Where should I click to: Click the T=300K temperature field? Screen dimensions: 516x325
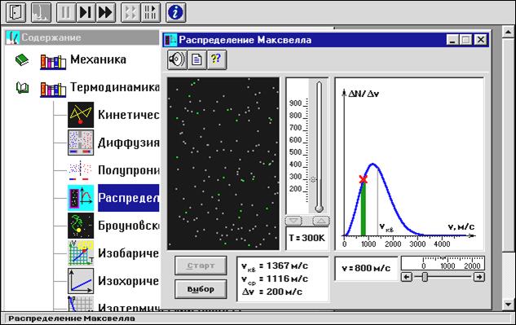pos(307,238)
